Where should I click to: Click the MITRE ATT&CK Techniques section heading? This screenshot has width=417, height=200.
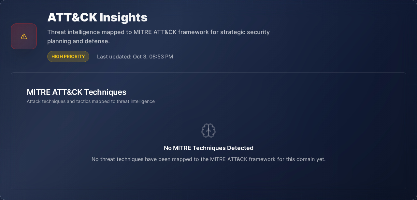[77, 92]
